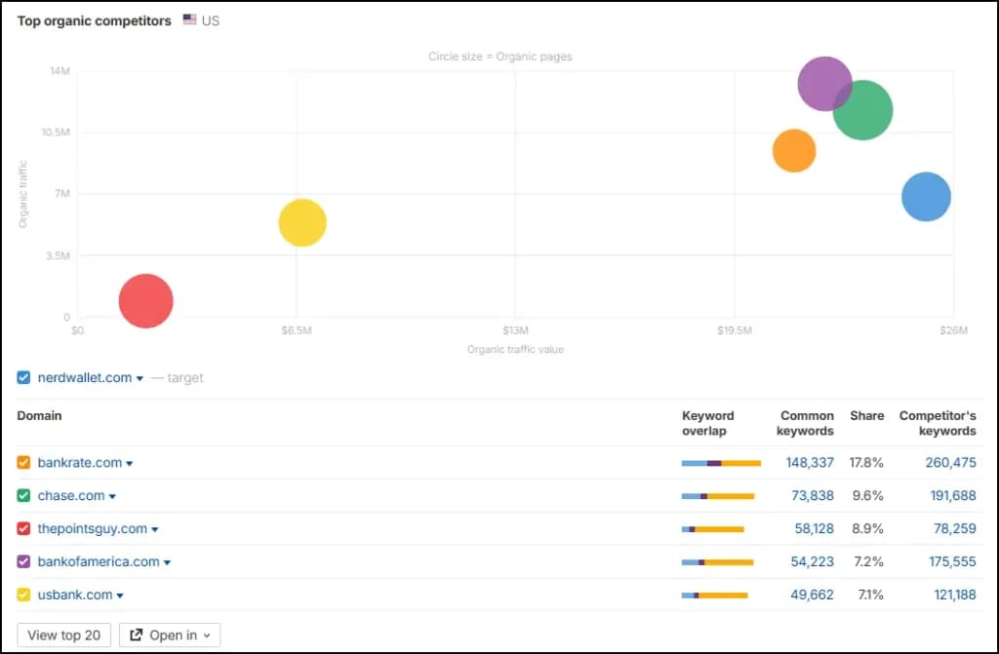Screen dimensions: 999x654
Task: Click the Organic traffic value axis label
Action: (x=515, y=350)
